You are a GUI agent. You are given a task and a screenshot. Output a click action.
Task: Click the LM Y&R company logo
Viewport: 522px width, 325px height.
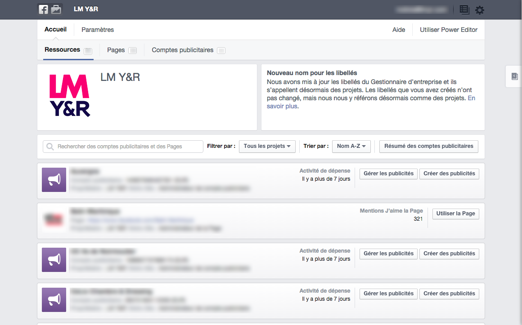pyautogui.click(x=70, y=95)
